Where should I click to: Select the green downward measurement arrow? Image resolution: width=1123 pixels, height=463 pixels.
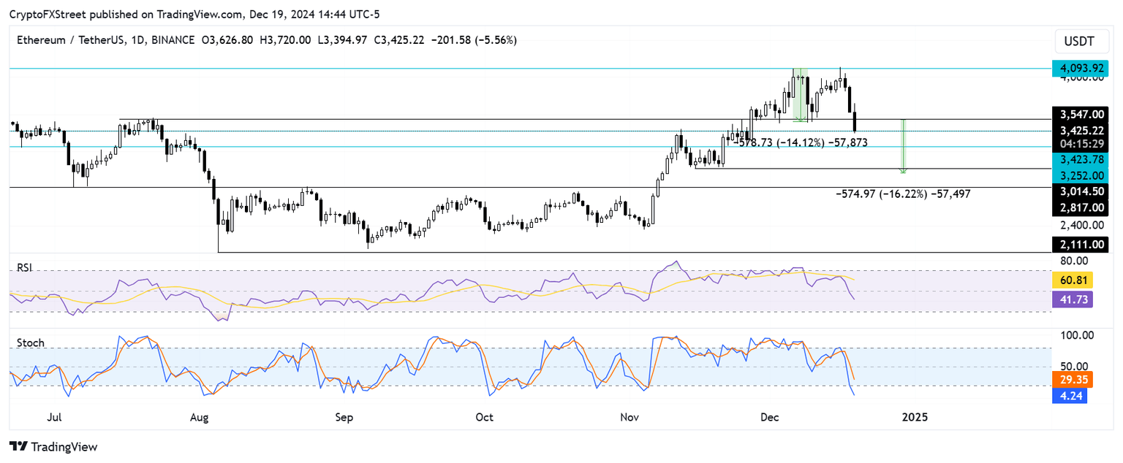click(904, 146)
